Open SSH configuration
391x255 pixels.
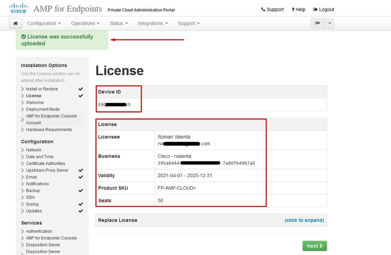click(30, 197)
